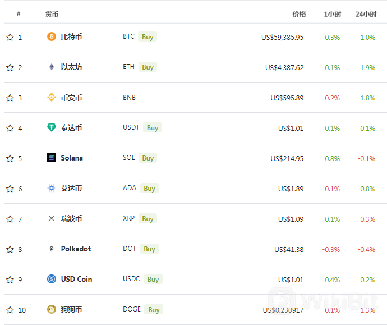Sort by the 24小时 column header
This screenshot has height=325, width=387.
point(366,15)
